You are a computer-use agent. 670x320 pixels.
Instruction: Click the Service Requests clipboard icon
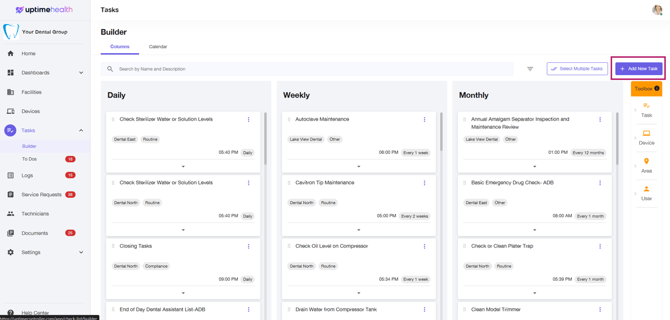pyautogui.click(x=11, y=195)
